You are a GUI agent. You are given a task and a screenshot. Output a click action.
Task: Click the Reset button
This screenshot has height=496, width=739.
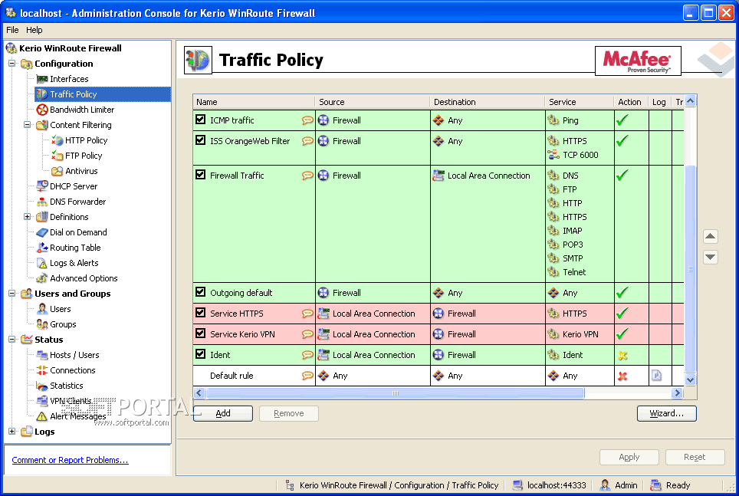click(x=695, y=457)
